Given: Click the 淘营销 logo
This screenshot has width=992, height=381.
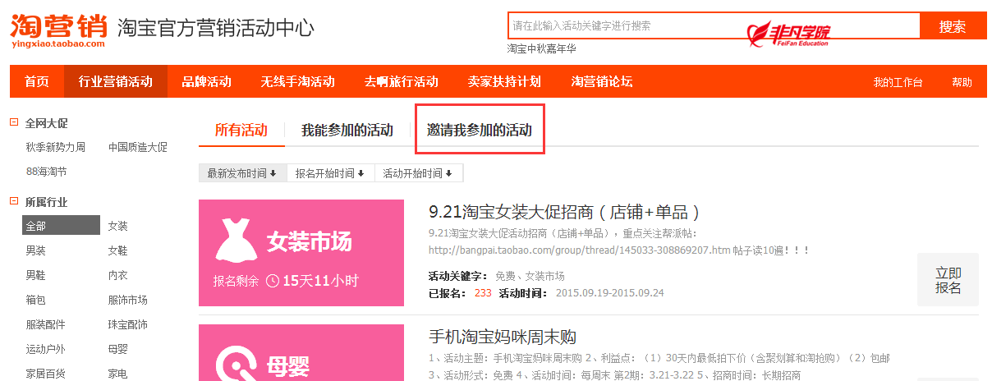Looking at the screenshot, I should click(x=58, y=30).
